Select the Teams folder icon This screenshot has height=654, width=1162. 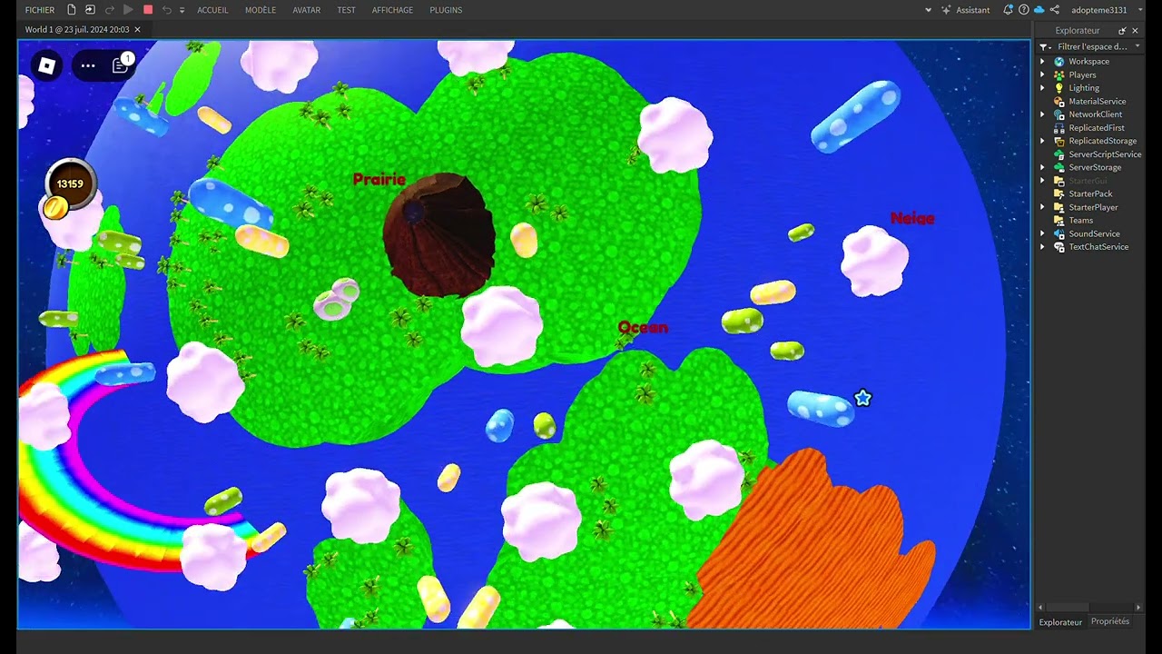click(x=1059, y=220)
